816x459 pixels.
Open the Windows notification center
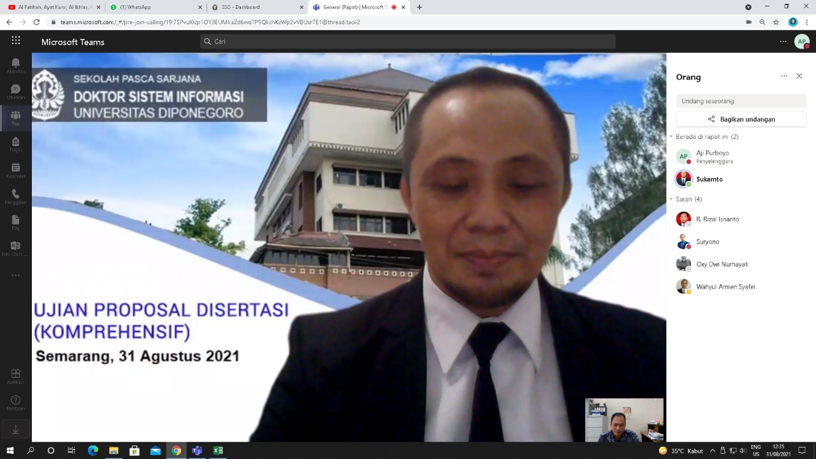802,451
